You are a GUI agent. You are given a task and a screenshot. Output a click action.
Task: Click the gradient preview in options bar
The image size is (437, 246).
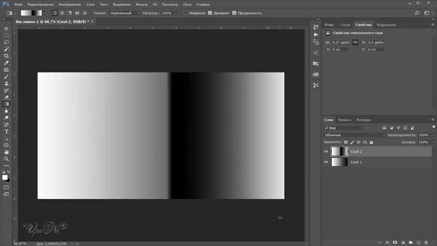point(31,13)
